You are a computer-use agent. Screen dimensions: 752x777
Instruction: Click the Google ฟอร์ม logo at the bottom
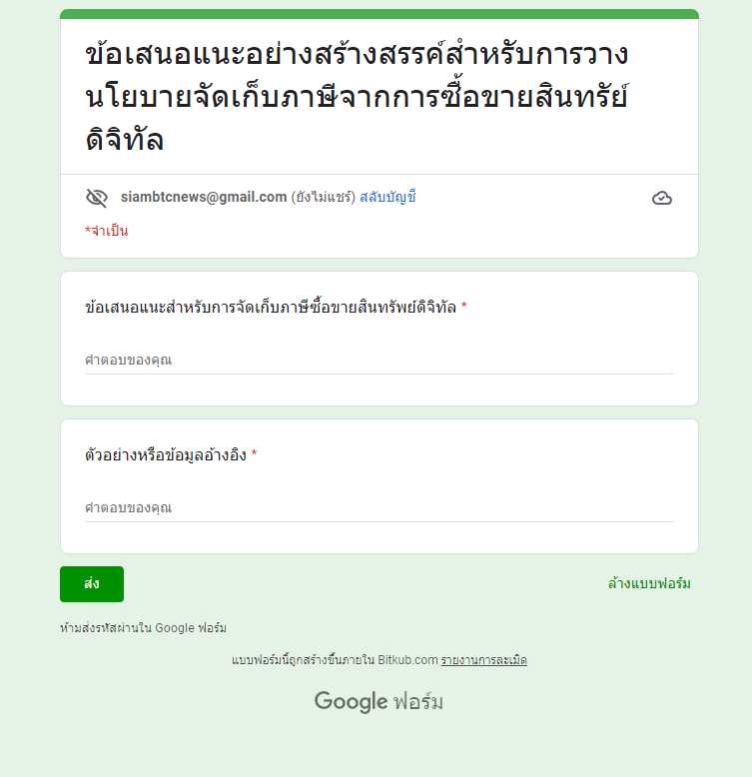click(378, 701)
